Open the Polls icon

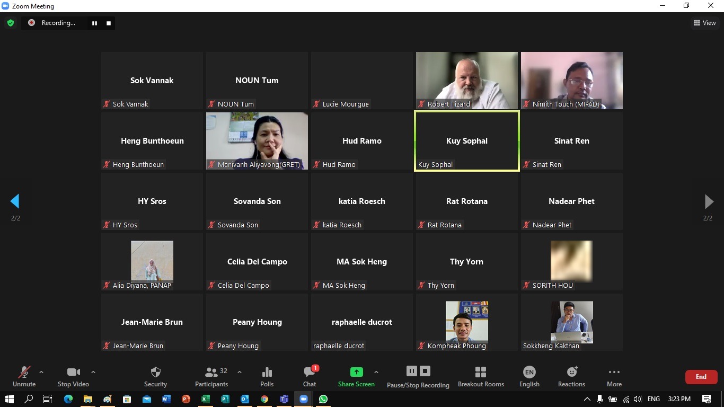coord(267,376)
